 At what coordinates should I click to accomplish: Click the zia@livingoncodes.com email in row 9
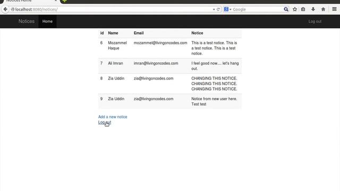pyautogui.click(x=154, y=99)
